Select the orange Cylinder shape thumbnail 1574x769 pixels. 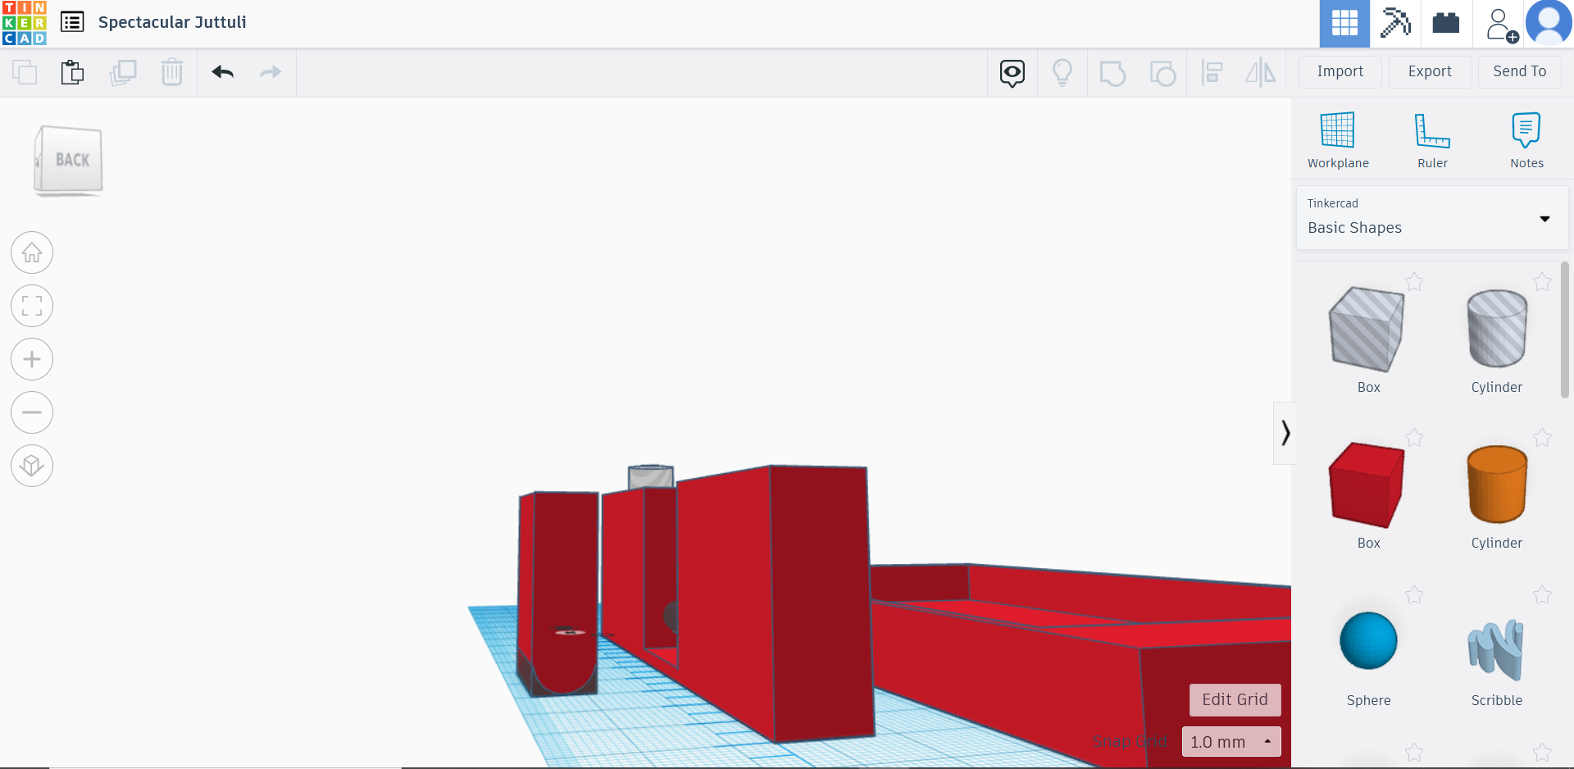coord(1496,485)
